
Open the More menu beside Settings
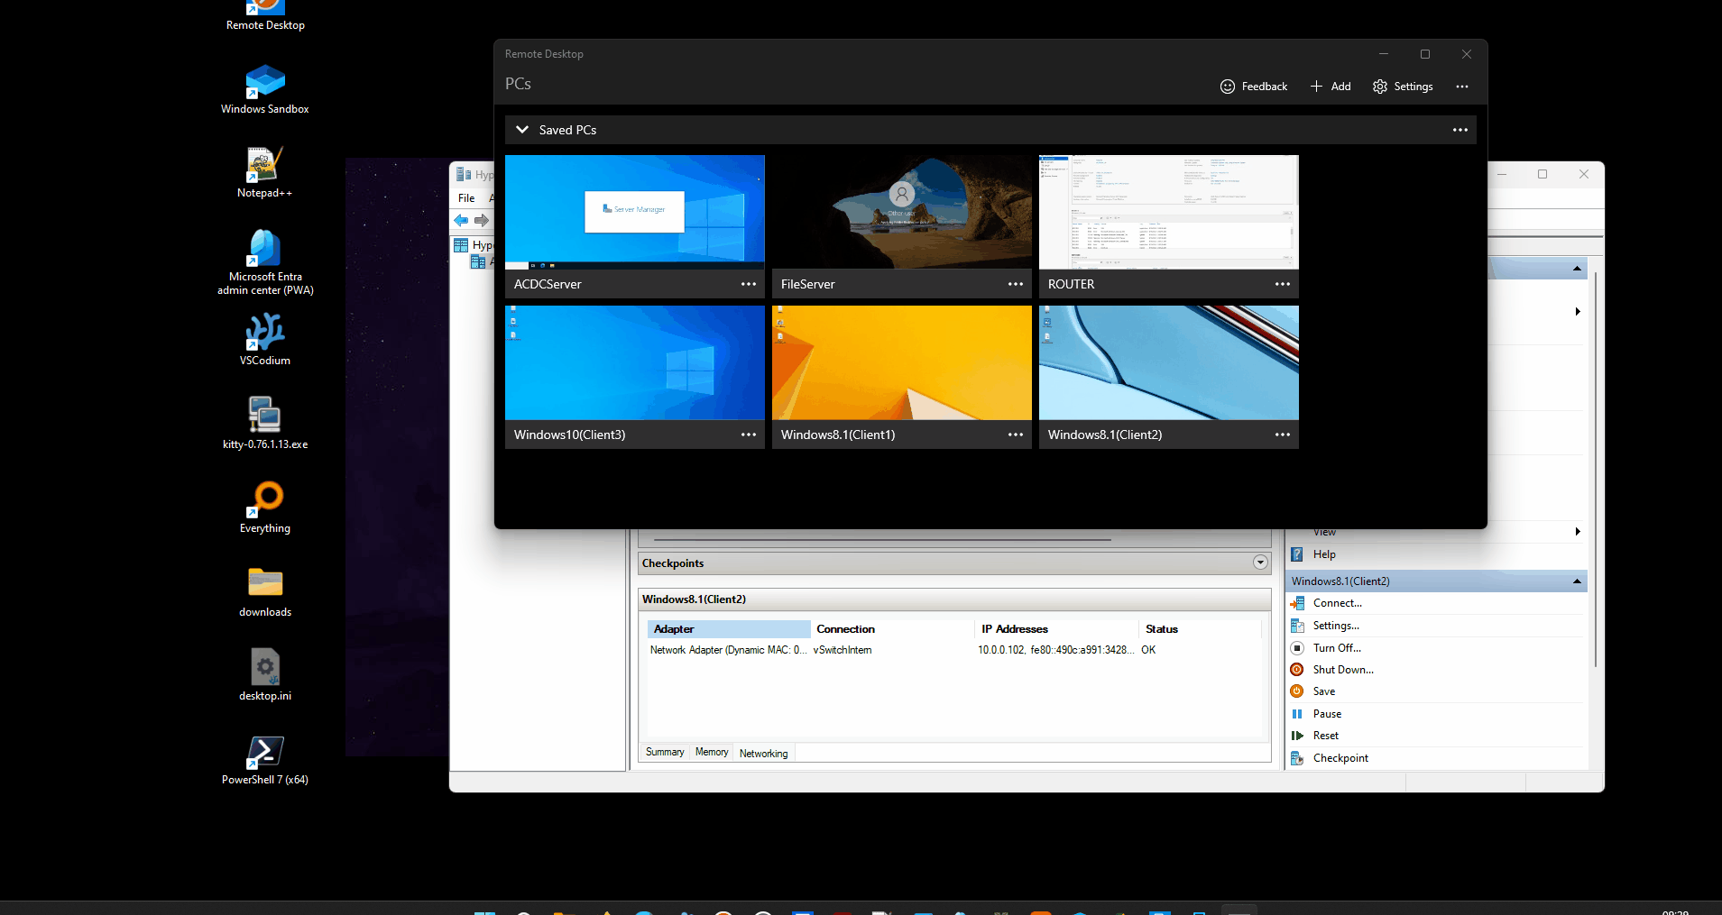[x=1462, y=87]
